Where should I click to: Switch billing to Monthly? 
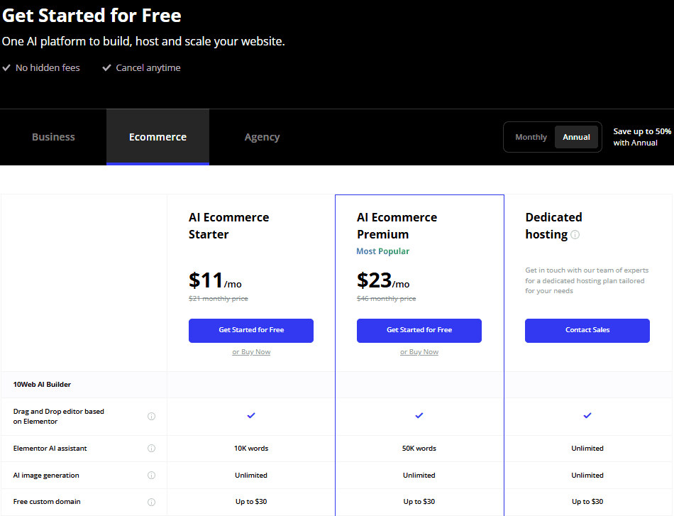531,137
